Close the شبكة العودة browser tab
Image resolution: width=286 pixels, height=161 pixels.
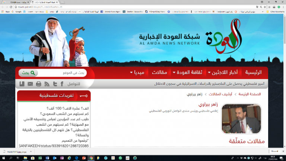coord(57,2)
